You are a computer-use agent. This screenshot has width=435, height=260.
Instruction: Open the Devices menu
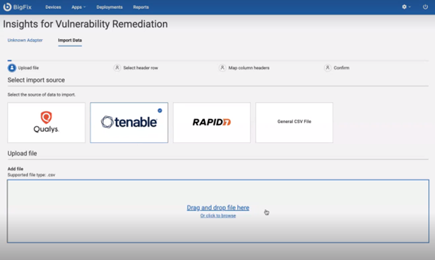[53, 7]
